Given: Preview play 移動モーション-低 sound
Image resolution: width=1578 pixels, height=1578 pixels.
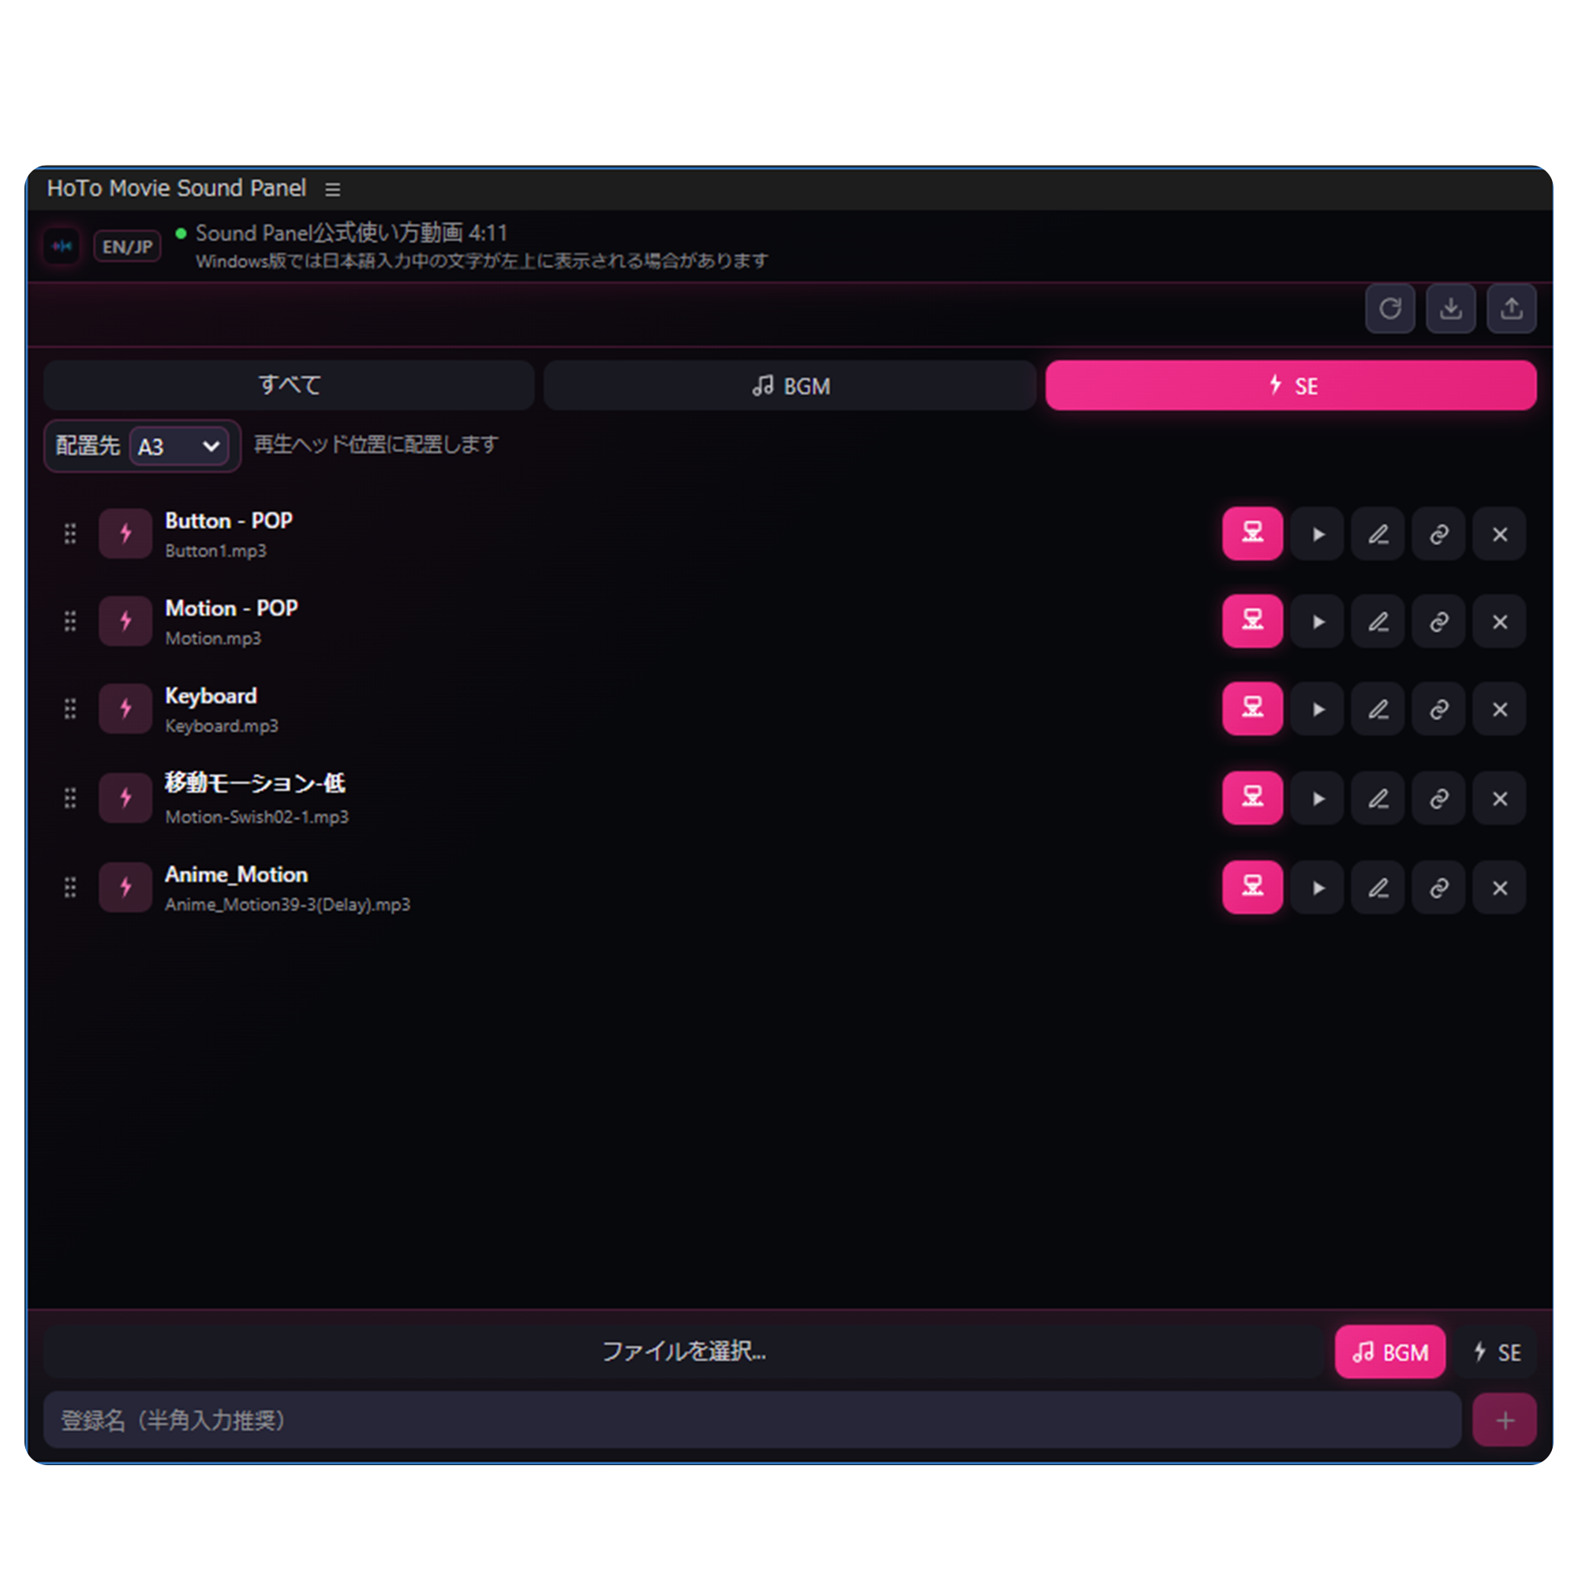Looking at the screenshot, I should [1318, 798].
